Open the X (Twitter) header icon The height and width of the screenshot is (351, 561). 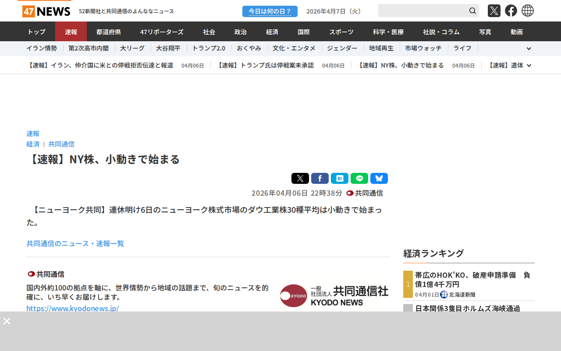[x=494, y=11]
